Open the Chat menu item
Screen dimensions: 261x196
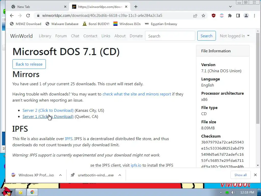tap(75, 36)
